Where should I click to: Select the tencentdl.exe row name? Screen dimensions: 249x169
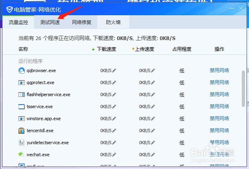(40, 131)
